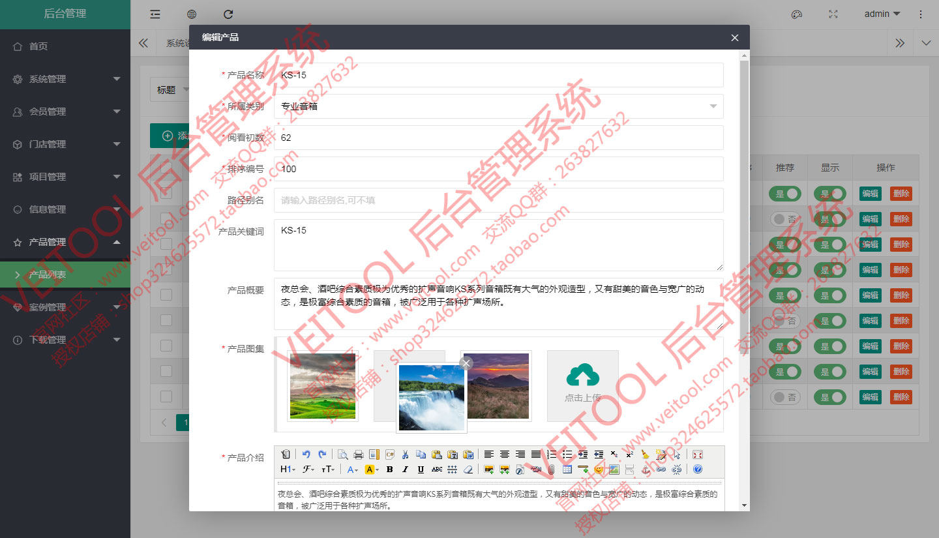Image resolution: width=939 pixels, height=538 pixels.
Task: Attach file with paperclip icon
Action: 551,469
